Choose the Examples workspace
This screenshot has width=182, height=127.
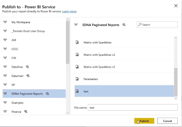click(x=34, y=103)
